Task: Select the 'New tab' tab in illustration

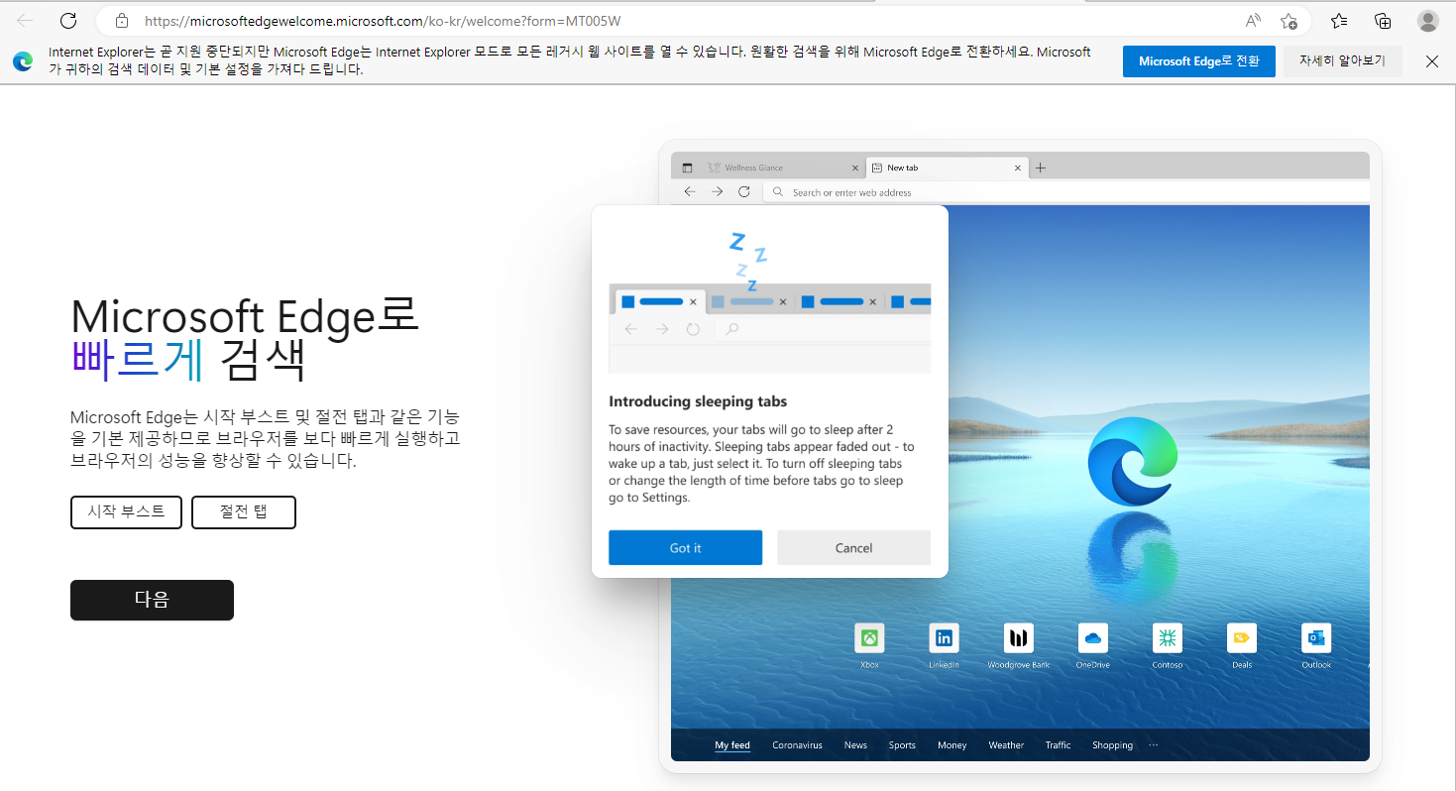Action: click(947, 168)
